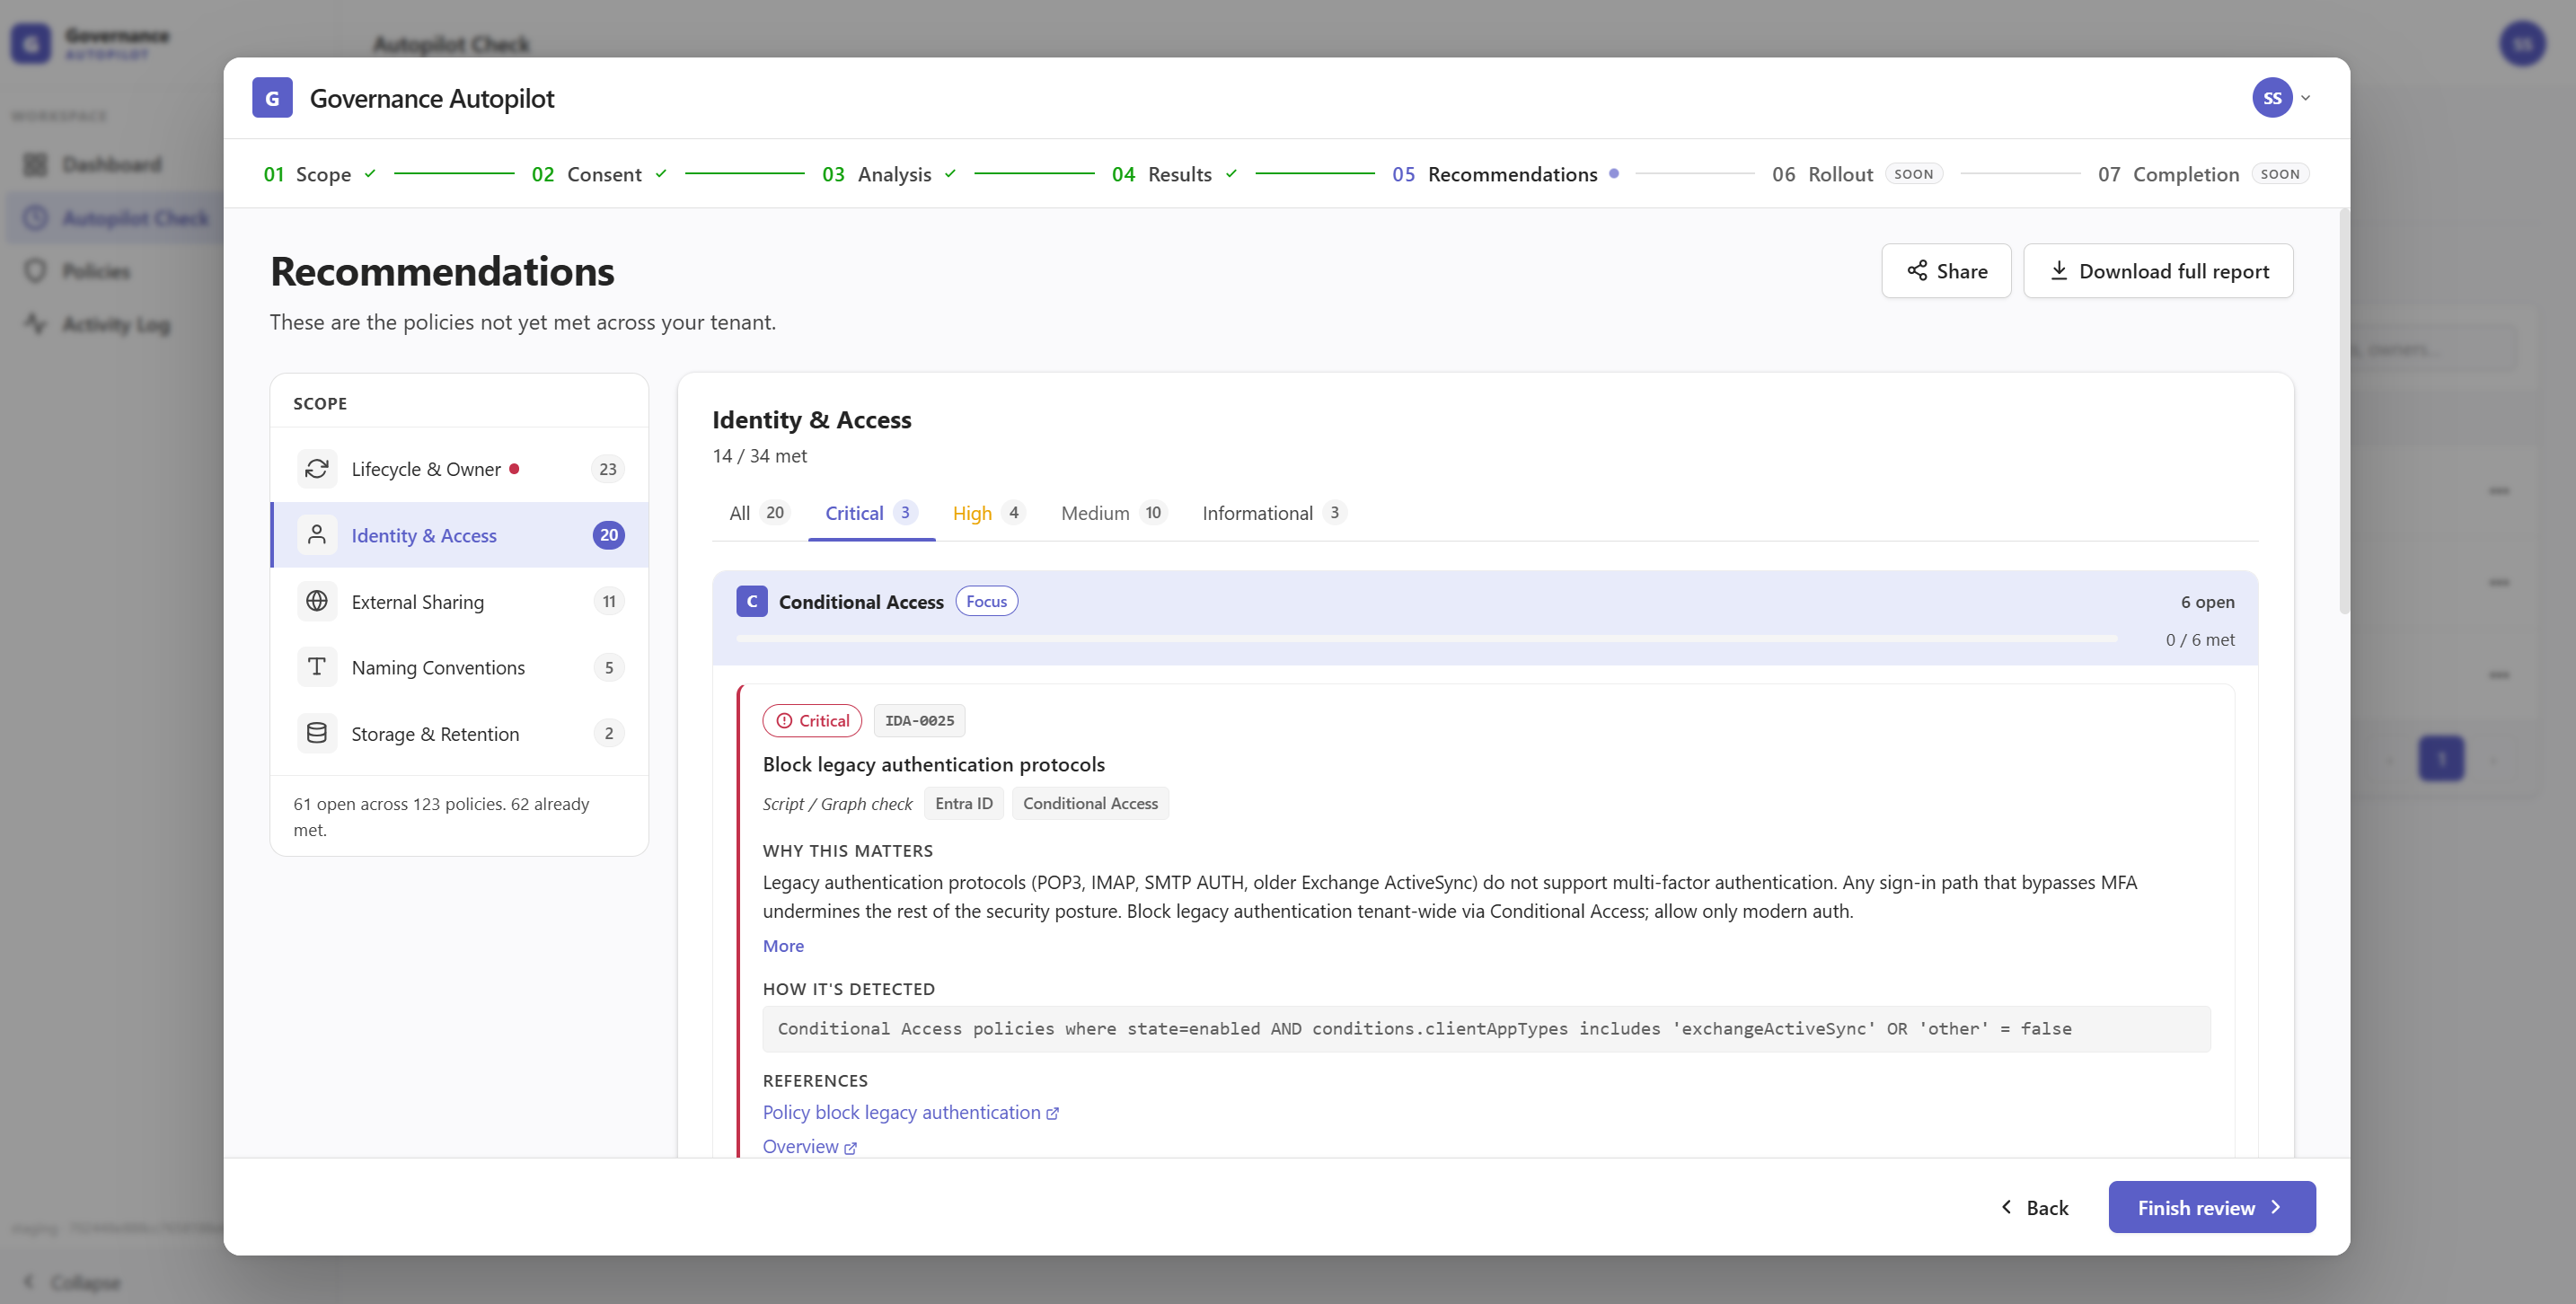Open Storage & Retention scope

point(460,733)
